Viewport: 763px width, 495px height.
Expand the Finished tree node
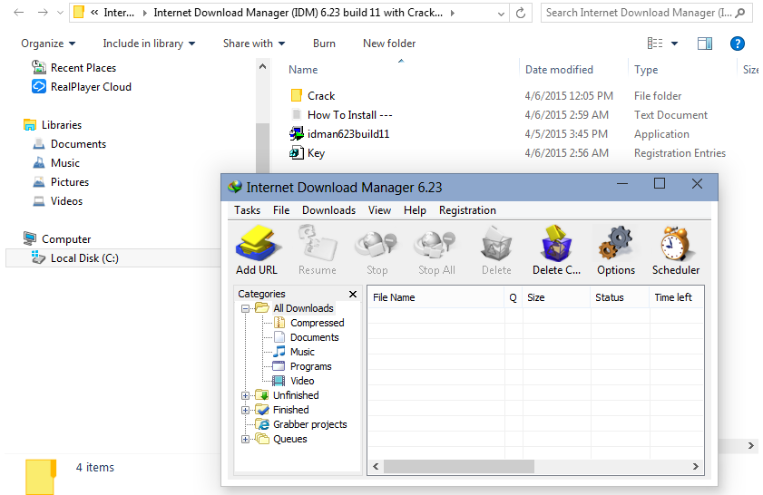click(x=245, y=411)
